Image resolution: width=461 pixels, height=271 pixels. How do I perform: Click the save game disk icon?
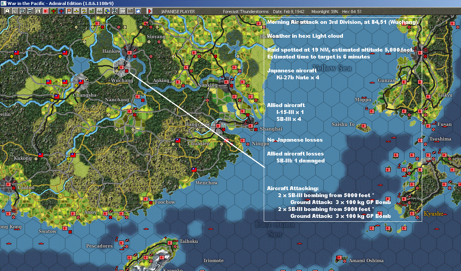7,11
